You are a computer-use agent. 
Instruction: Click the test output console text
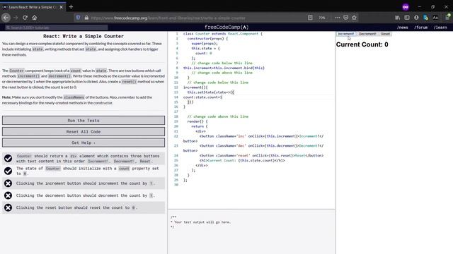[x=200, y=222]
